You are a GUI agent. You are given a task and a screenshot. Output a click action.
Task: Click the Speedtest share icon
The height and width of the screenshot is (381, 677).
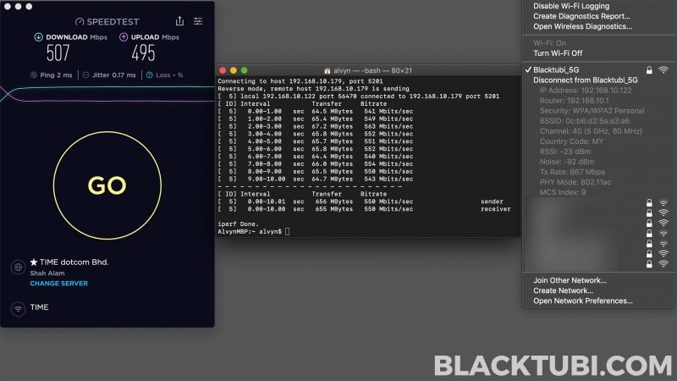(179, 21)
